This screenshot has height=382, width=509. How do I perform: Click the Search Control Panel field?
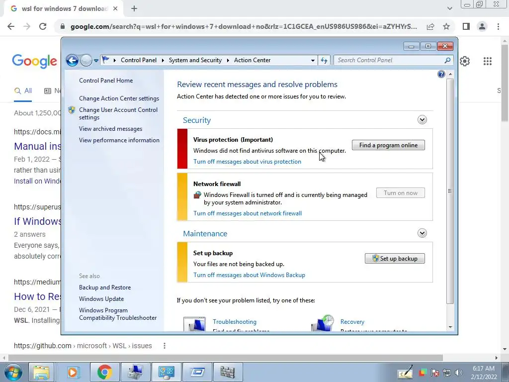click(388, 60)
